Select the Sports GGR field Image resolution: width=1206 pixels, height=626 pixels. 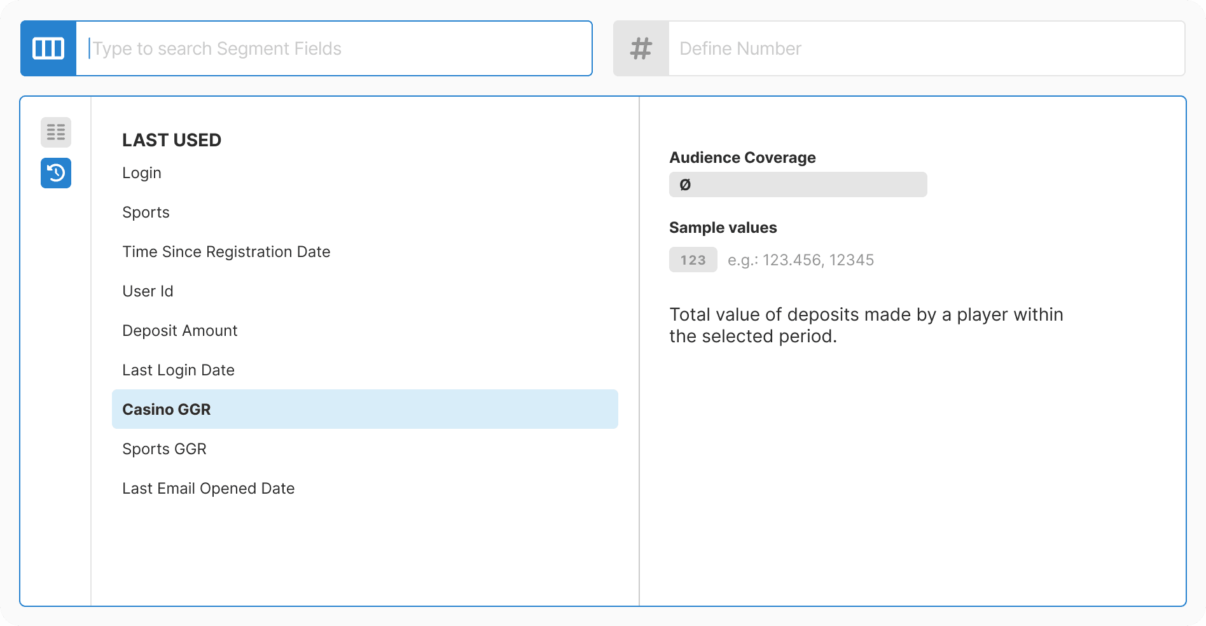(164, 449)
